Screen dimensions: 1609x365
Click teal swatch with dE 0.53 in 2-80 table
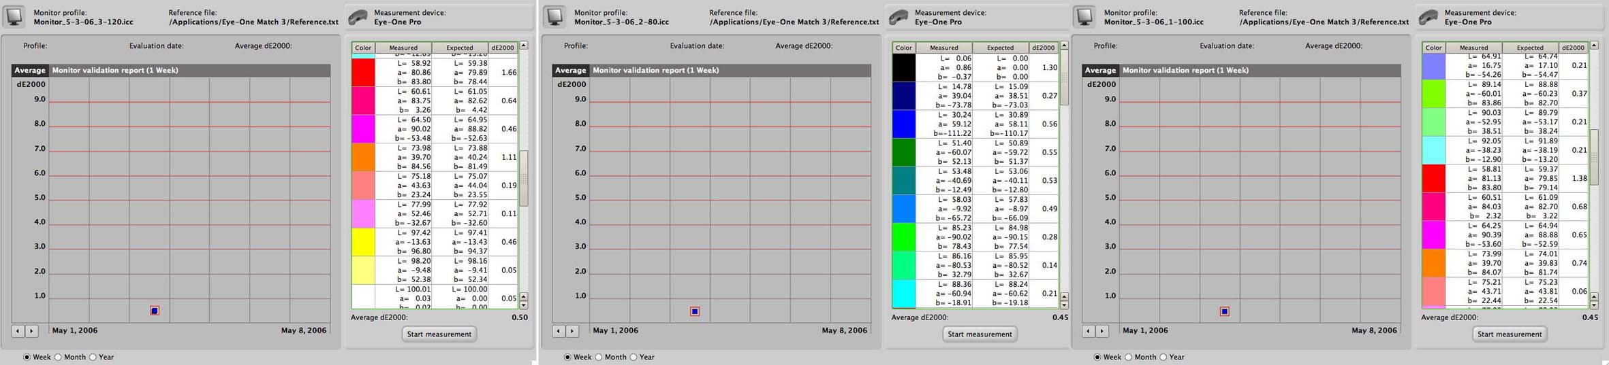point(904,181)
